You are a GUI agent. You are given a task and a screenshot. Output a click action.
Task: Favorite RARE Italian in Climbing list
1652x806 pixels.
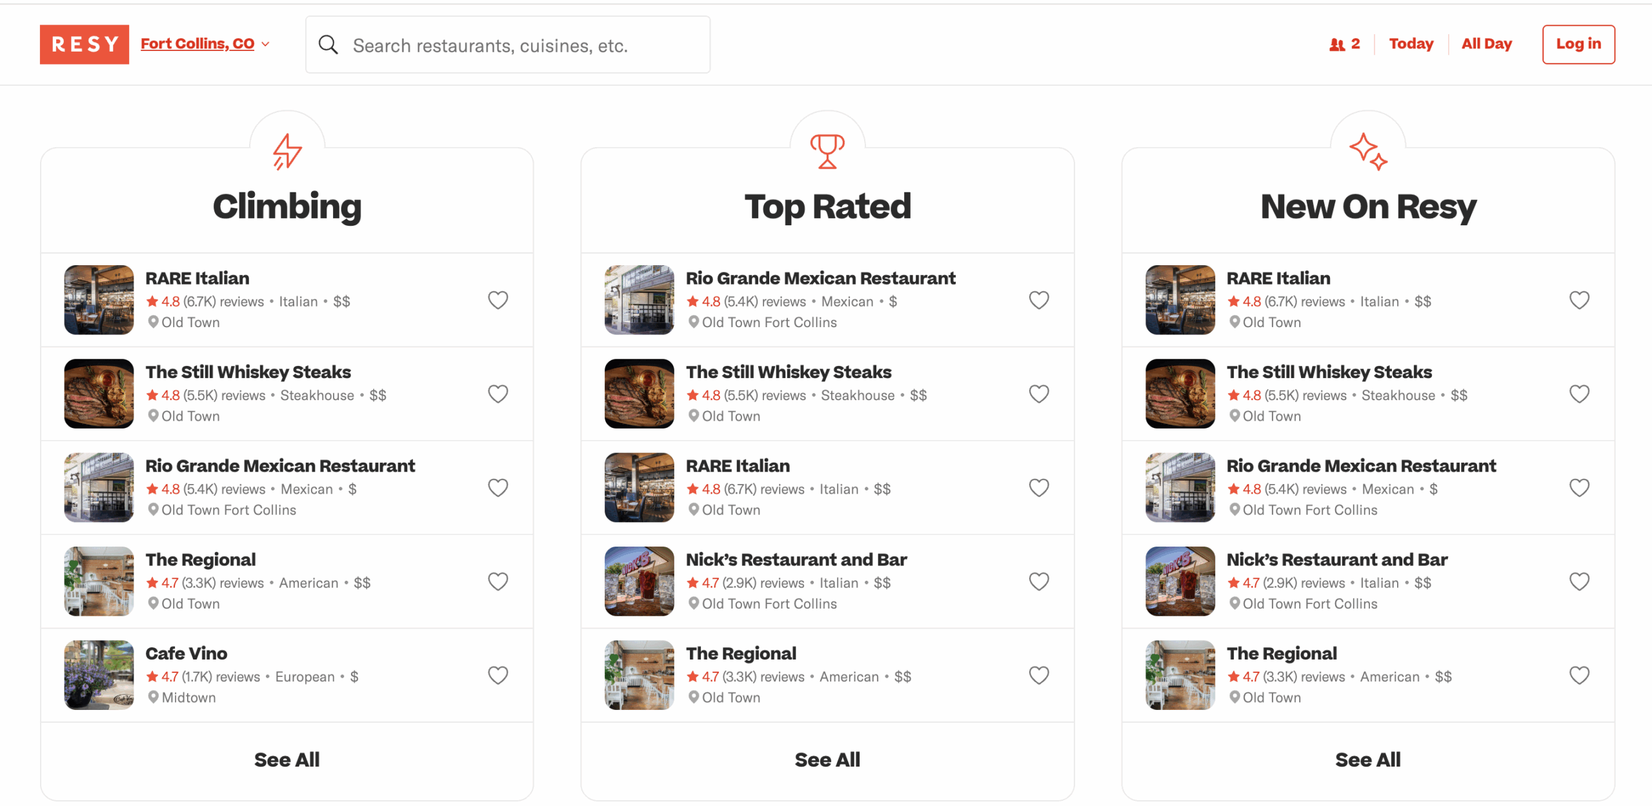coord(498,300)
